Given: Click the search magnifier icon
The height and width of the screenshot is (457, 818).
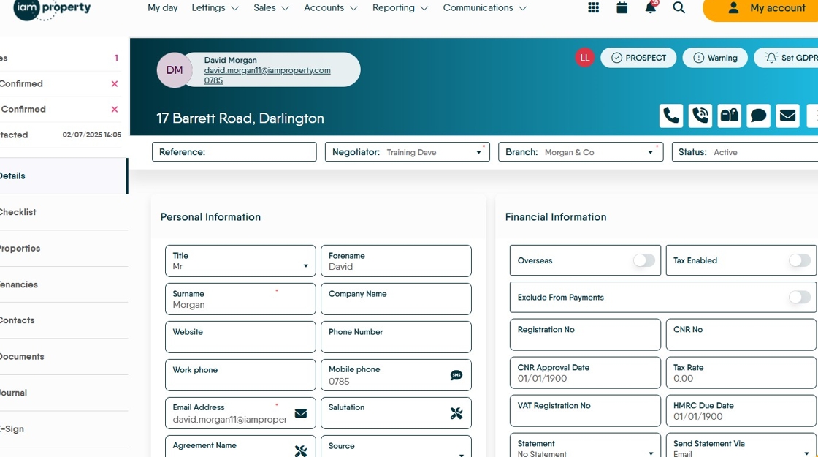Looking at the screenshot, I should (x=679, y=7).
